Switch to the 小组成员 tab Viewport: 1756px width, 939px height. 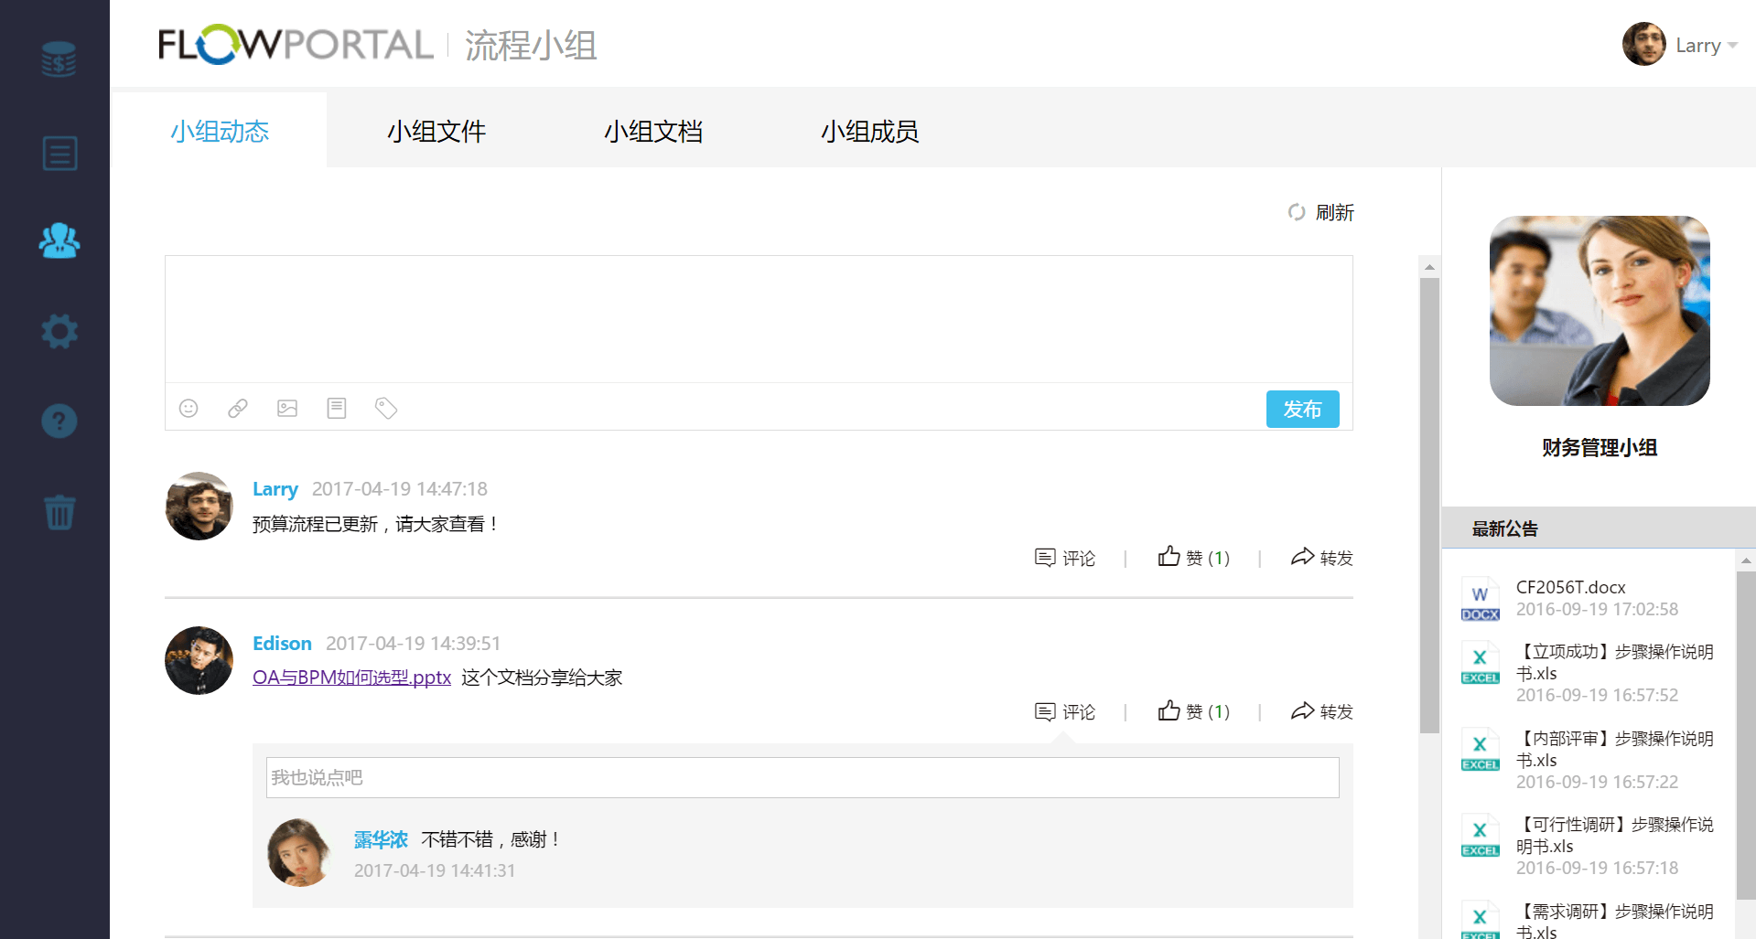point(869,132)
